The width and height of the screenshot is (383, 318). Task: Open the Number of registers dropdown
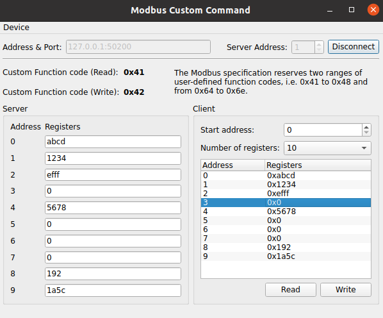(x=327, y=148)
